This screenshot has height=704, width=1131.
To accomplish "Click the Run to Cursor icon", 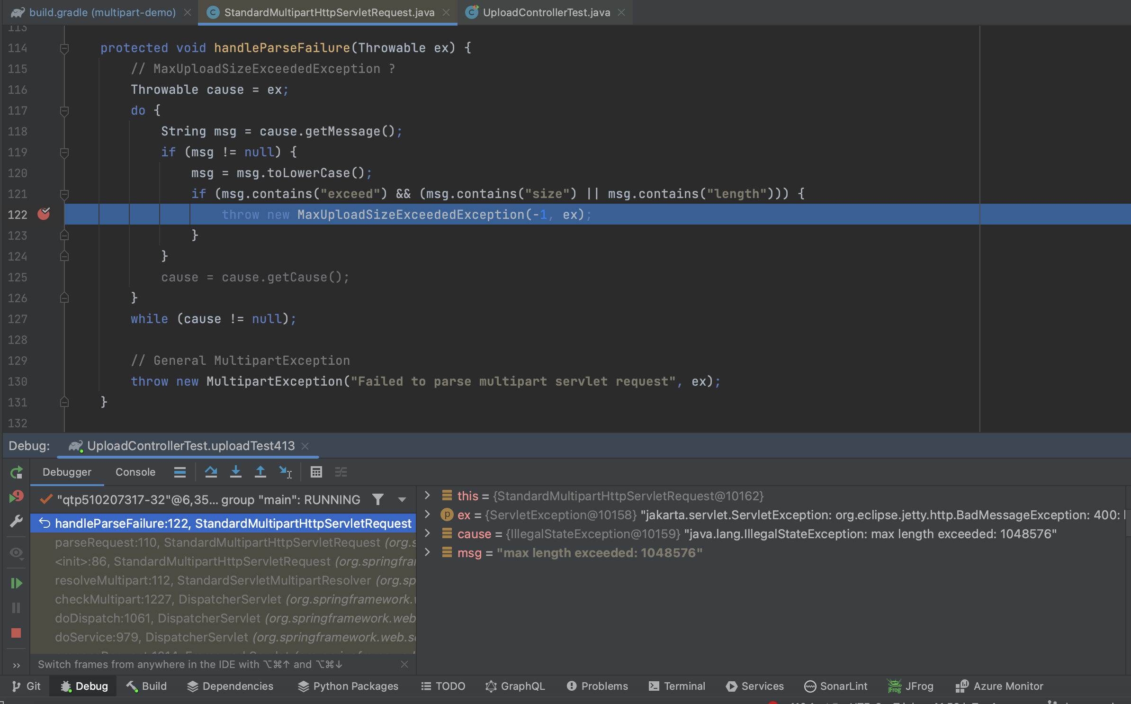I will (285, 472).
